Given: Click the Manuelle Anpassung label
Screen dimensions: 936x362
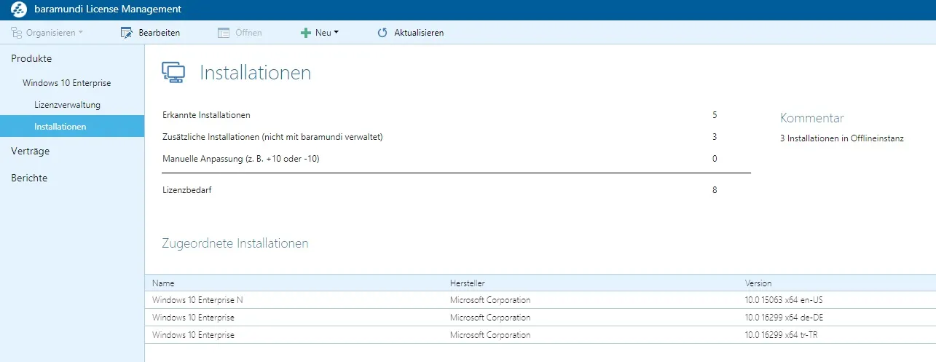Looking at the screenshot, I should click(240, 159).
